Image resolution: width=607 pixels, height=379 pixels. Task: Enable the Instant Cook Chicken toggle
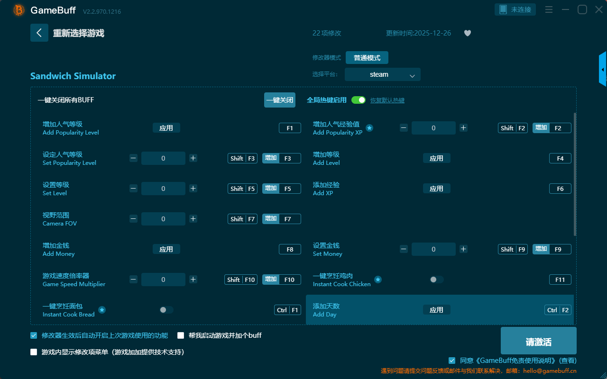[436, 280]
